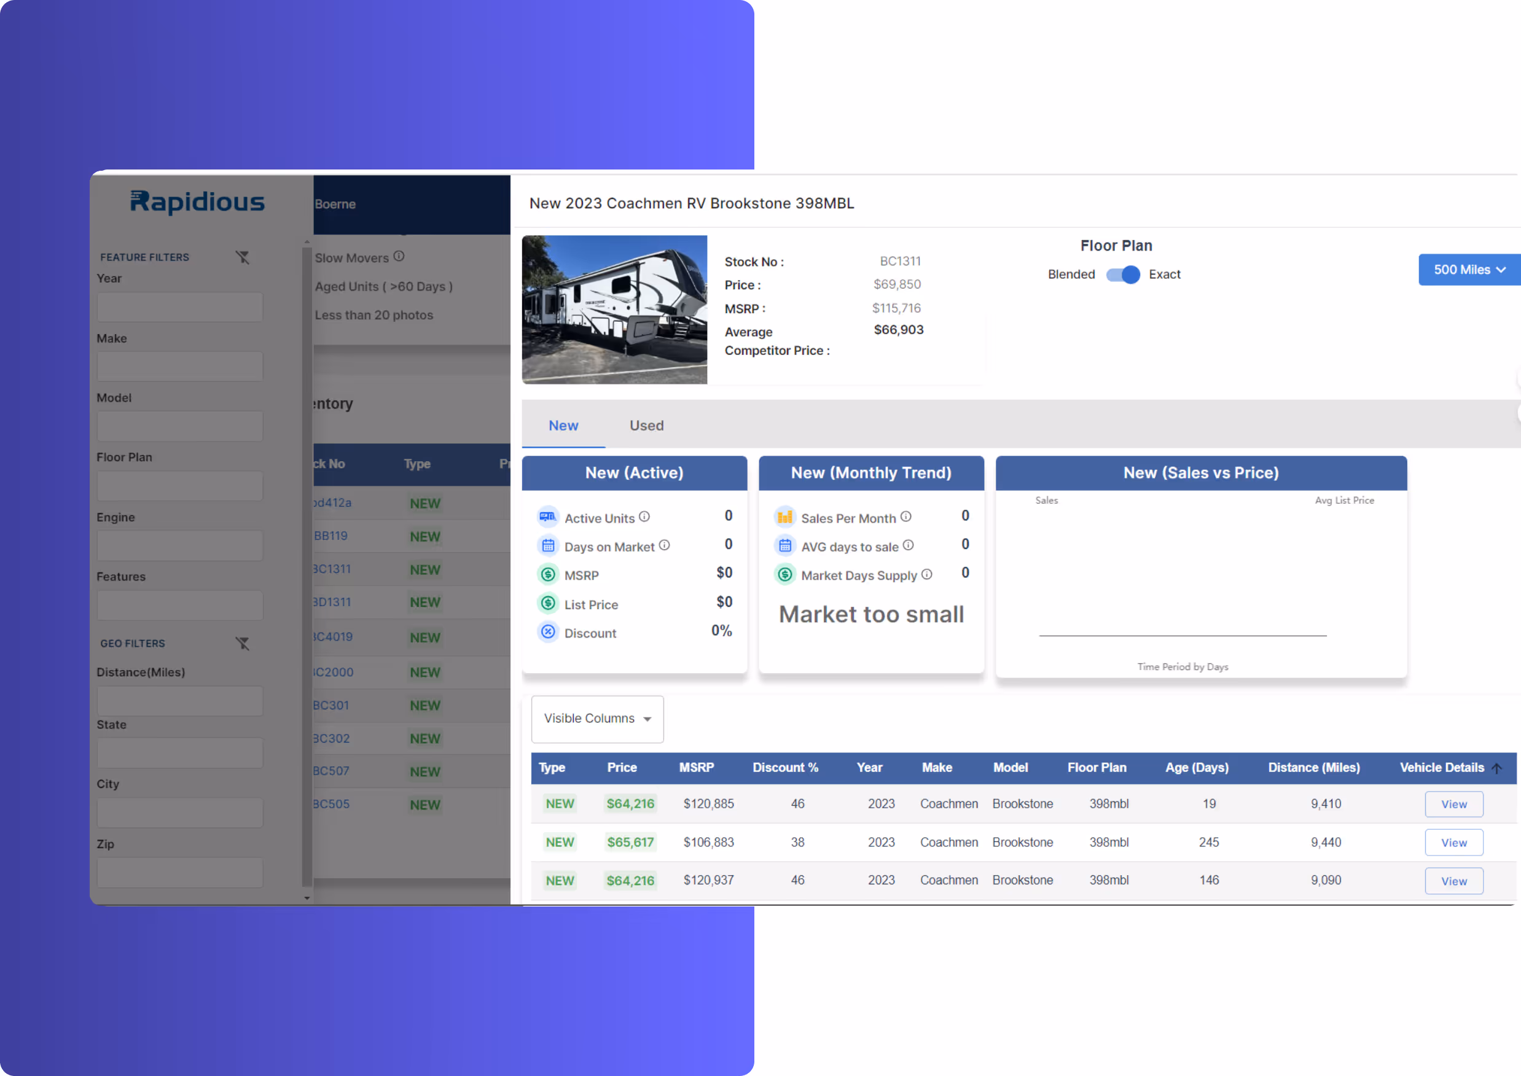
Task: Sort table by Discount % column header
Action: coord(785,767)
